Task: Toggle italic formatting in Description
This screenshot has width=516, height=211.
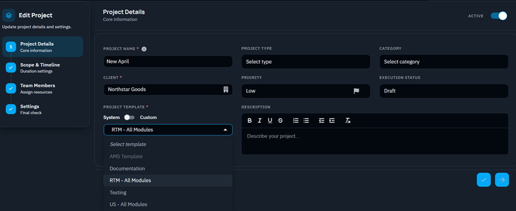Action: coord(259,121)
